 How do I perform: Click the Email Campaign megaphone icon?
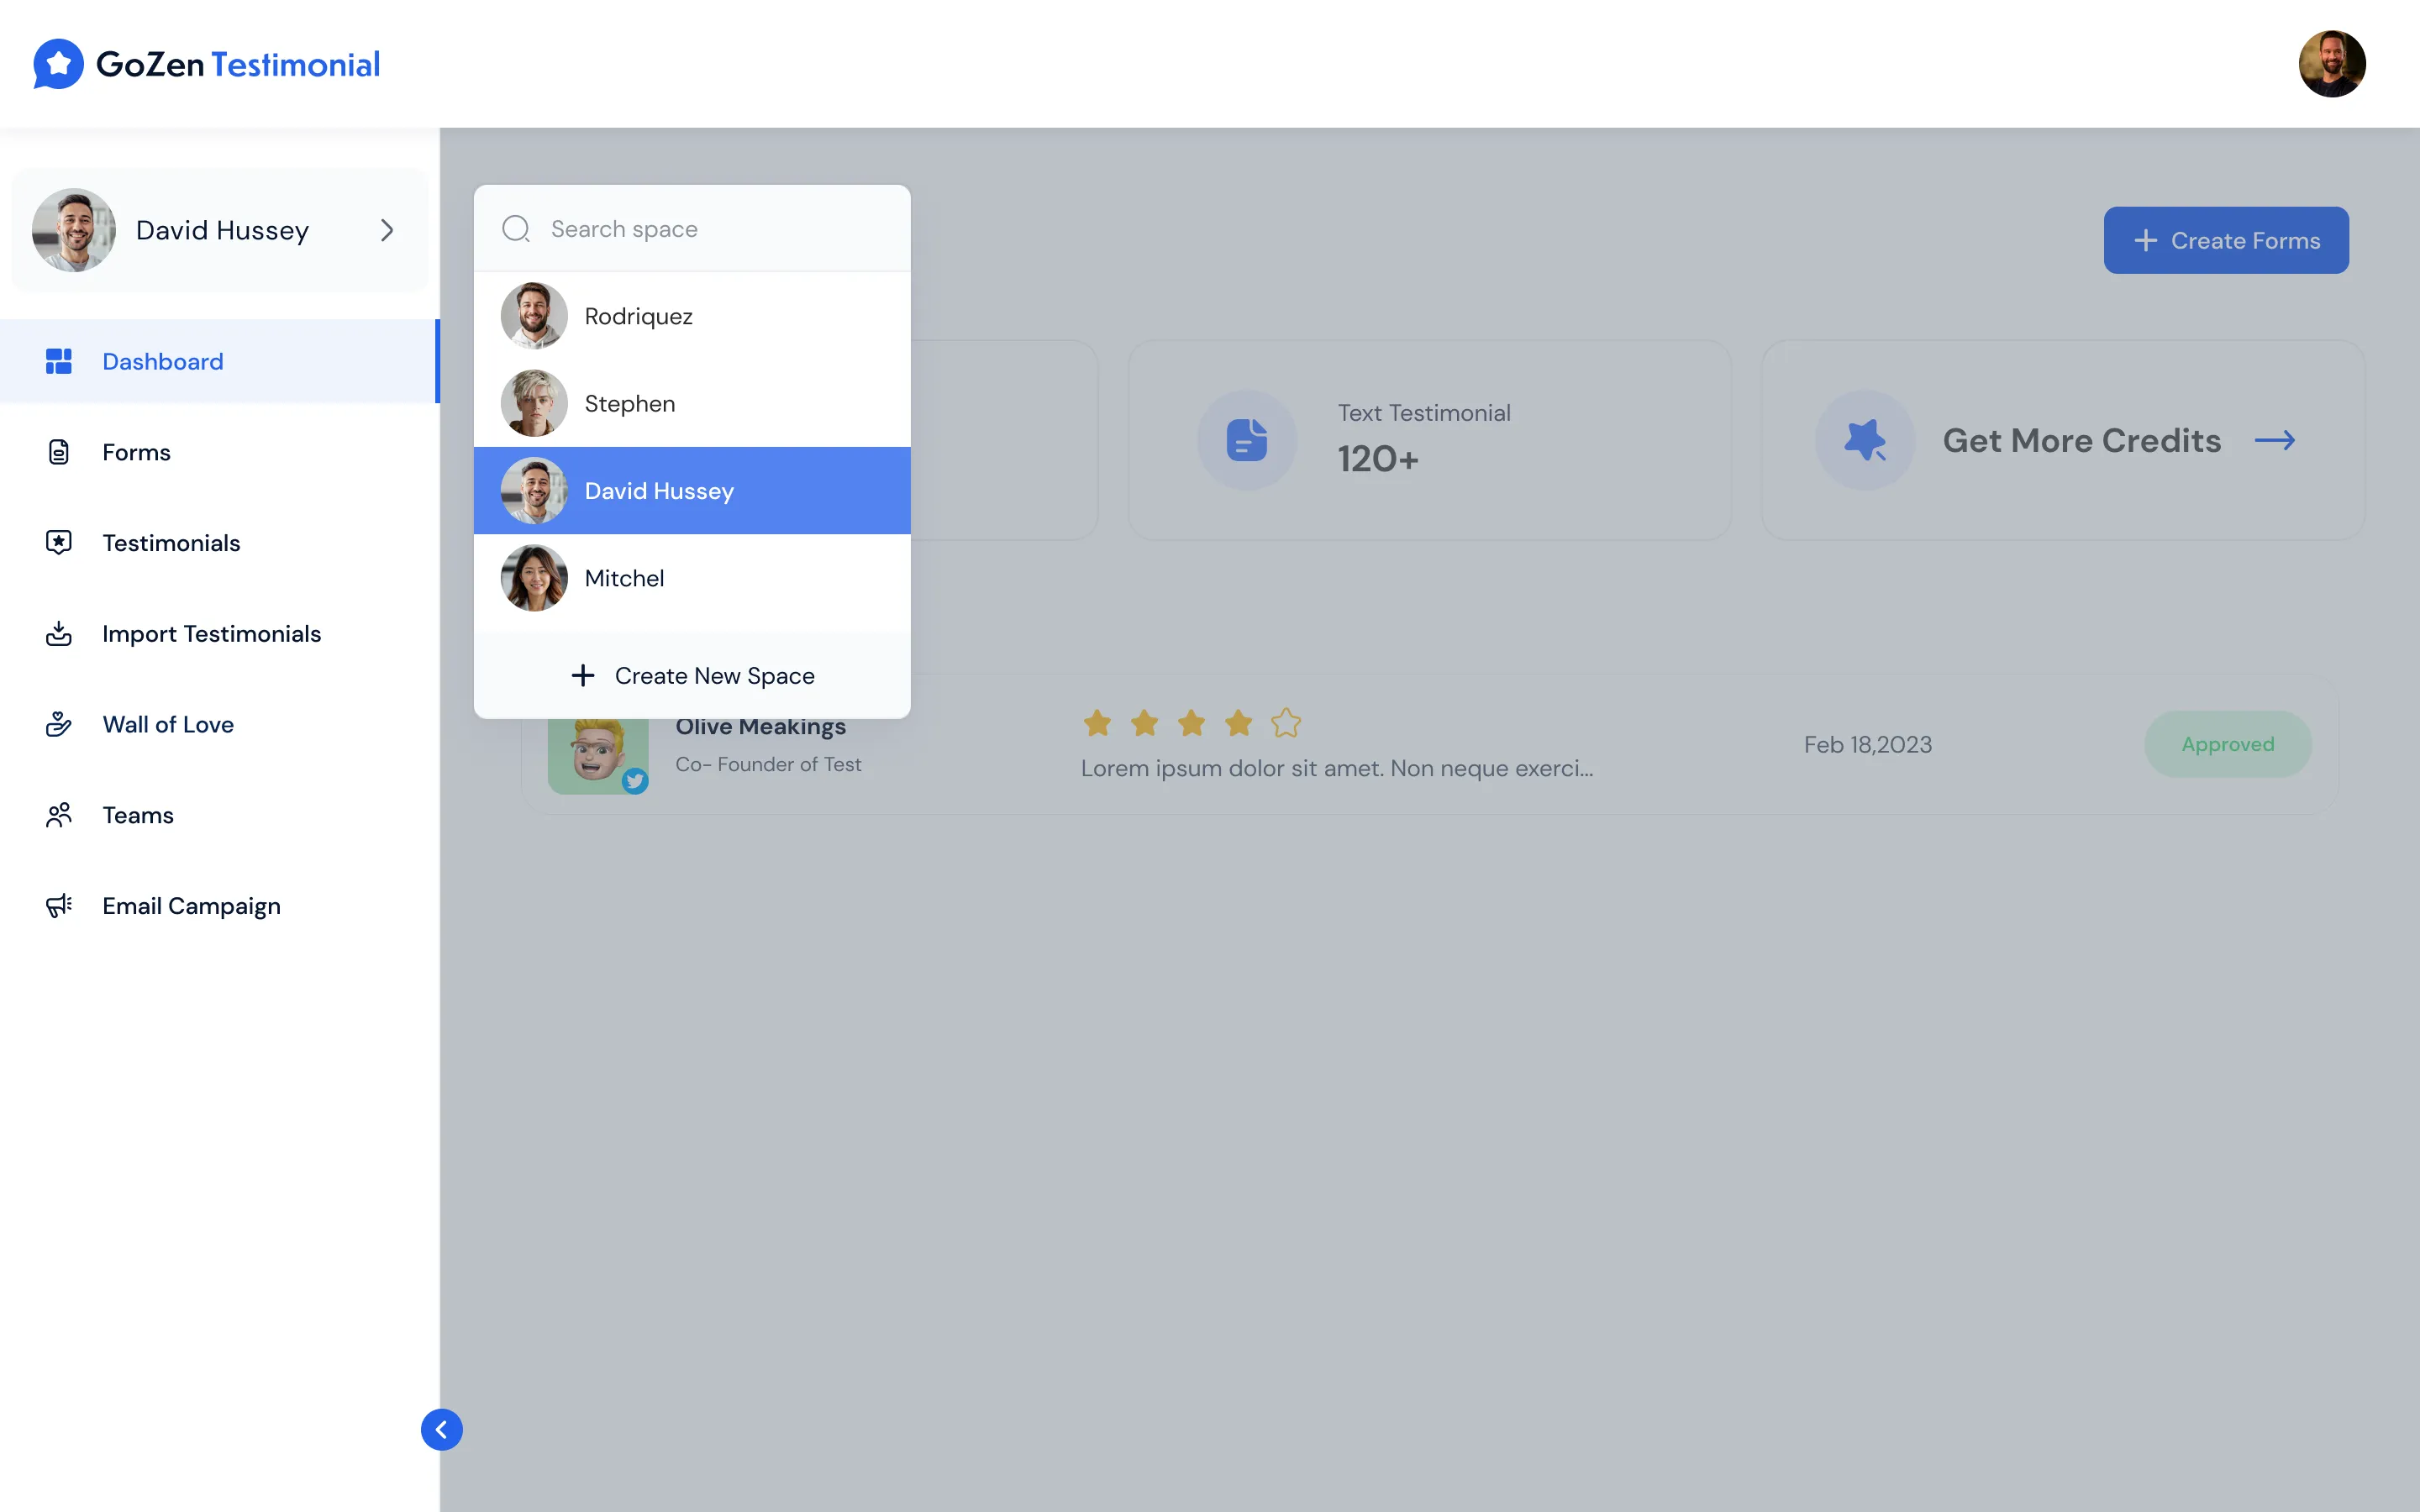[59, 906]
